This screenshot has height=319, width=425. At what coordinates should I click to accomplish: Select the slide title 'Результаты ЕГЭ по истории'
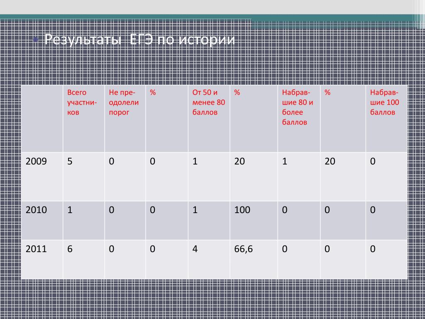139,40
